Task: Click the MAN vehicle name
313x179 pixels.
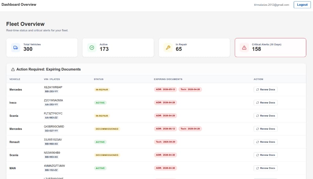Action: (x=13, y=168)
